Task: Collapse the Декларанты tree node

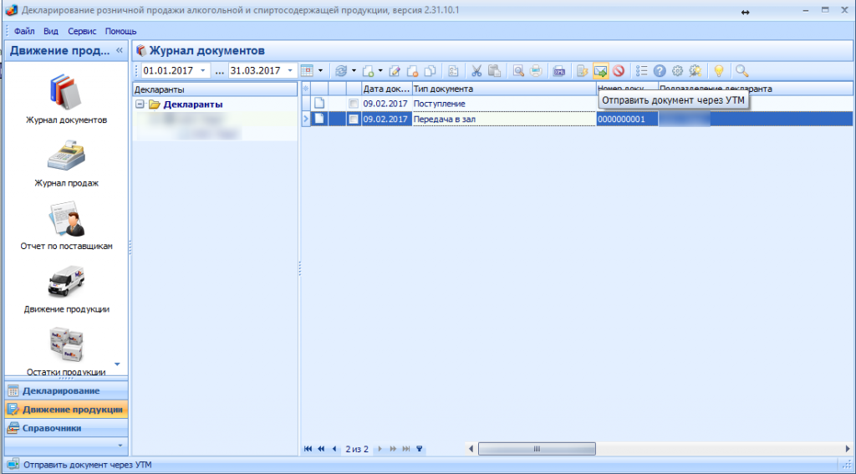Action: (140, 104)
